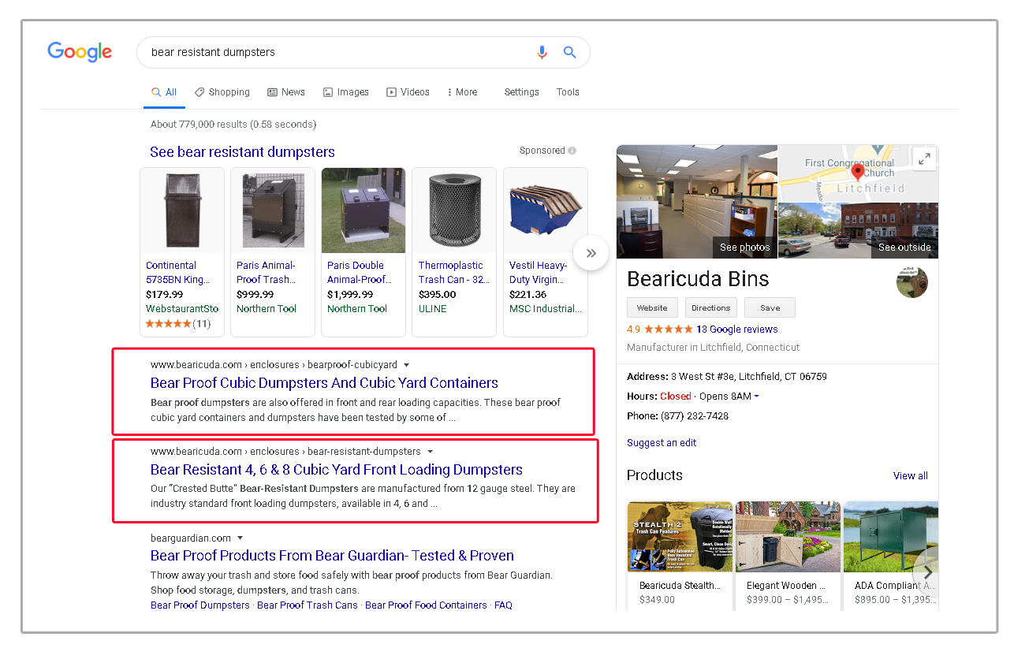This screenshot has width=1014, height=648.
Task: Click the 'Bear Proof Trash Cans' sitelink
Action: 308,605
